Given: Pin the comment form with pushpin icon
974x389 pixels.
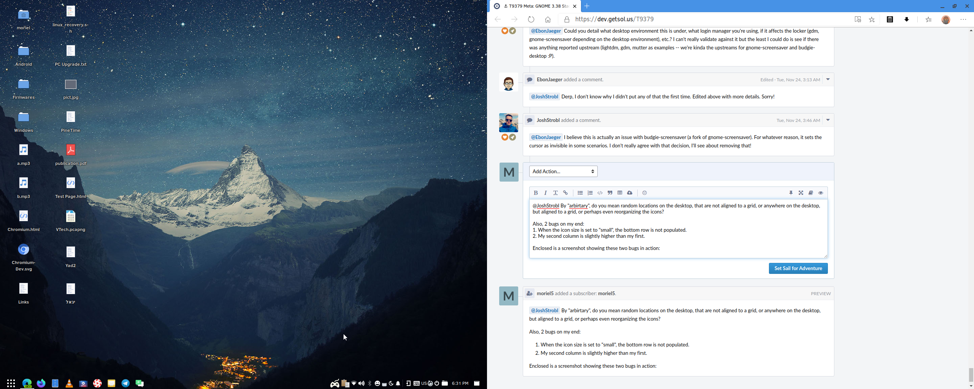Looking at the screenshot, I should click(791, 193).
